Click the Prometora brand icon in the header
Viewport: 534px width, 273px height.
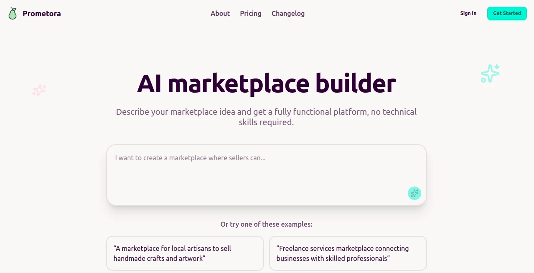[x=13, y=13]
